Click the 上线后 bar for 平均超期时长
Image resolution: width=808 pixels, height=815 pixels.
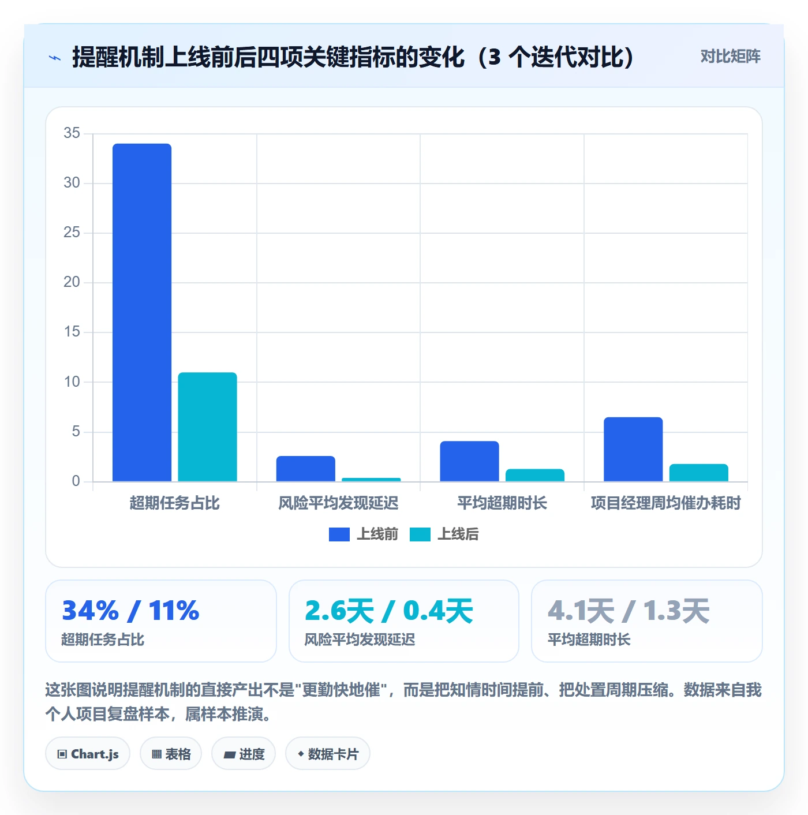(535, 475)
